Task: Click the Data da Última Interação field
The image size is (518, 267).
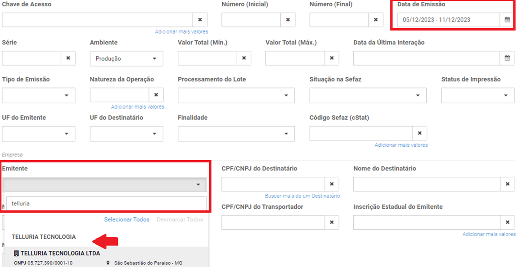Action: tap(427, 58)
